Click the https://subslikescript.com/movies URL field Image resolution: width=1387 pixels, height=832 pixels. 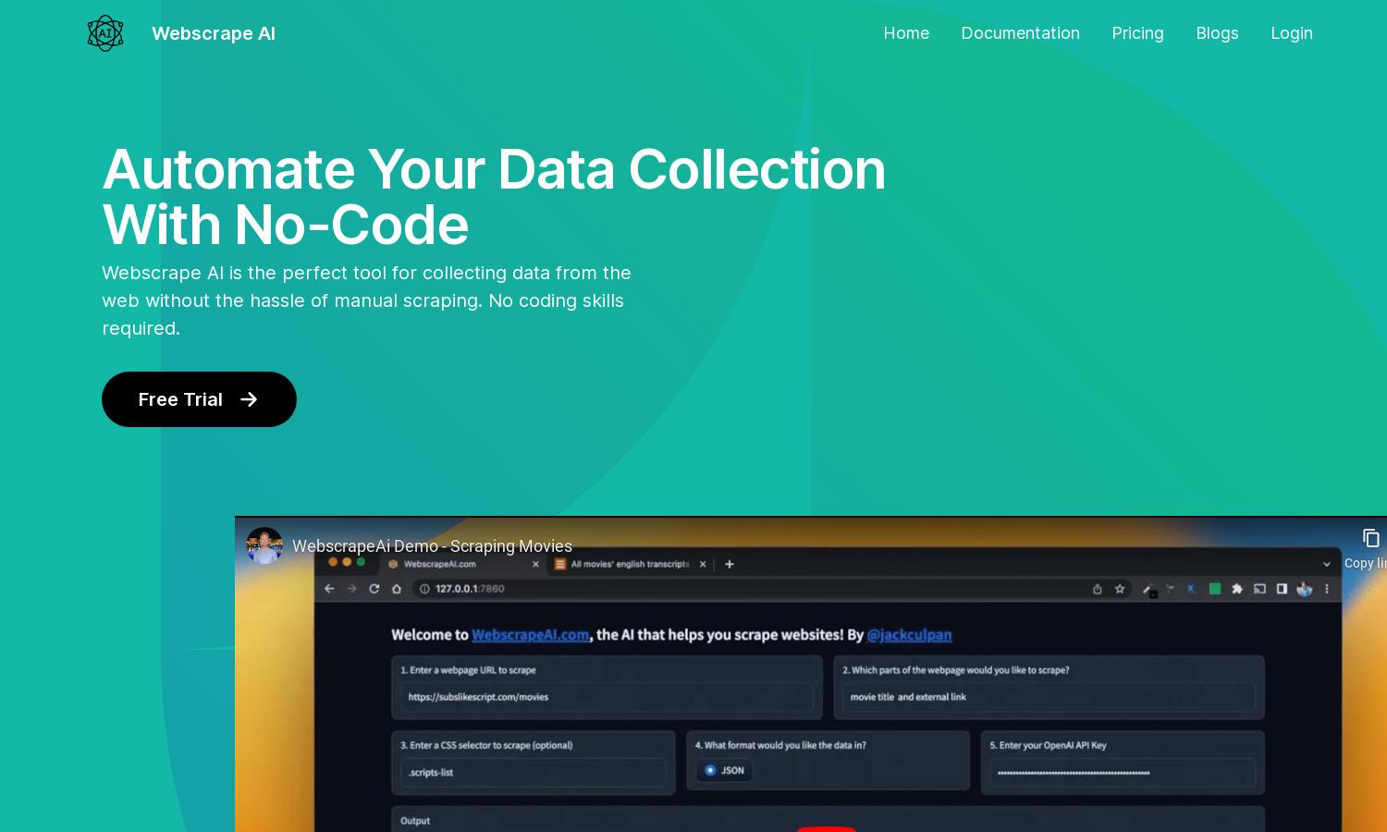click(x=607, y=697)
